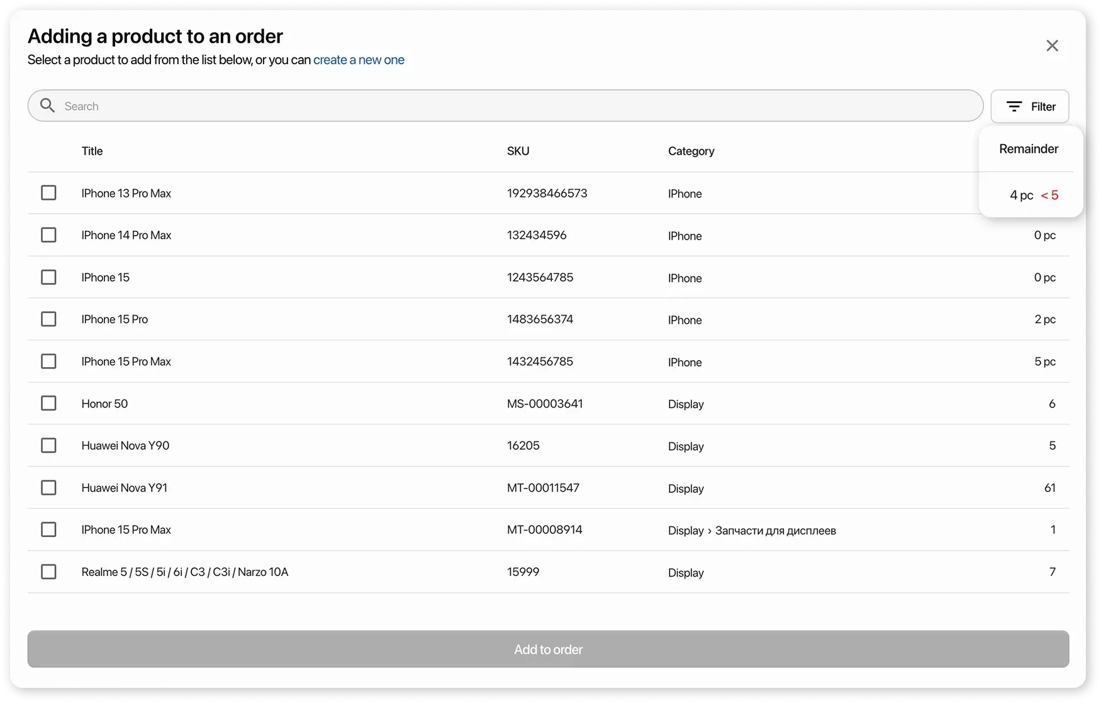Check the Huawei Nova Y90 checkbox
Viewport: 1101px width, 703px height.
tap(48, 445)
